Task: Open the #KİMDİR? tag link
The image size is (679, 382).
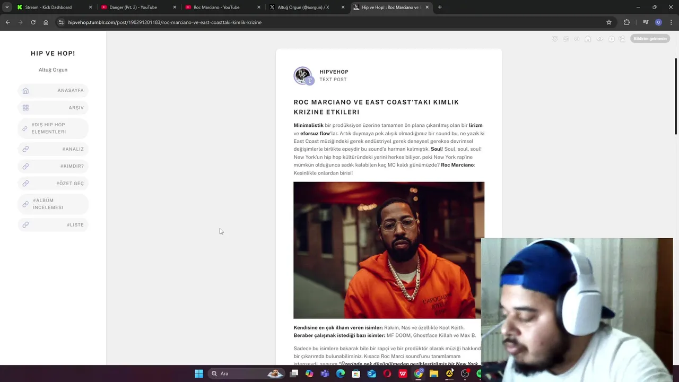Action: pyautogui.click(x=53, y=166)
